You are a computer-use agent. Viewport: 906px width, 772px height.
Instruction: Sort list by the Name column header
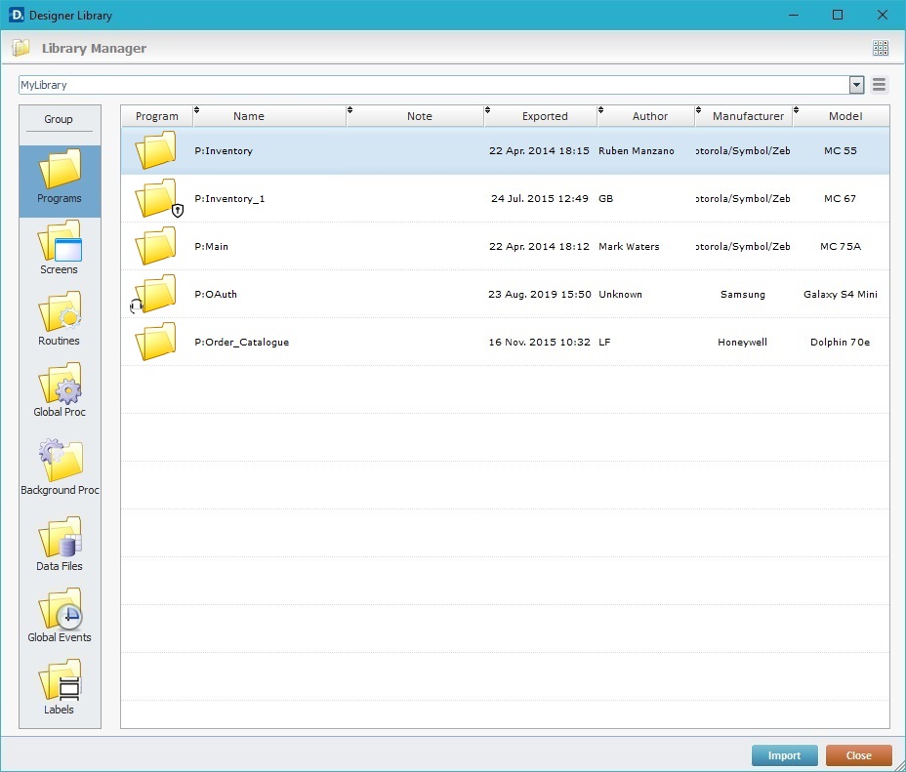point(249,116)
